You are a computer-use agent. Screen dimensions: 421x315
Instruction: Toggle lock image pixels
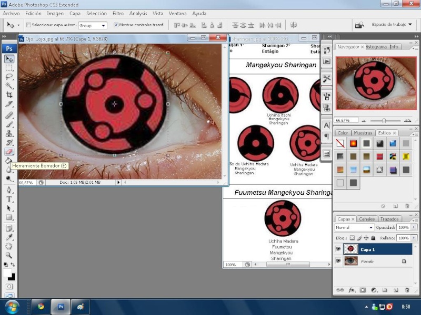359,238
